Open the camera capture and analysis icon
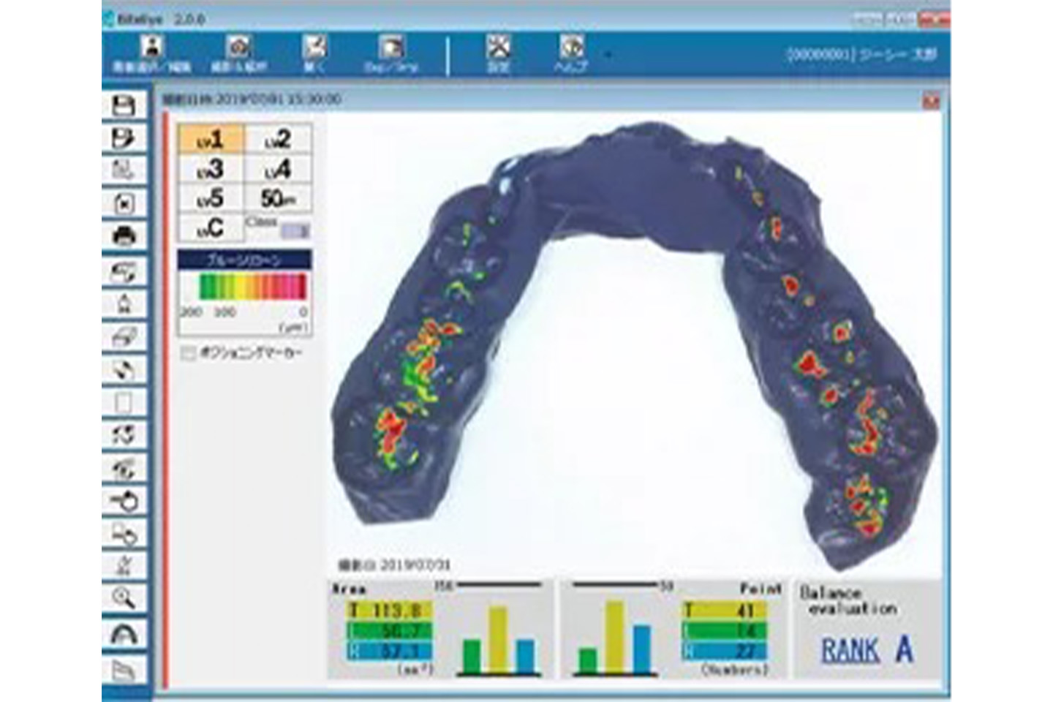 [x=238, y=55]
